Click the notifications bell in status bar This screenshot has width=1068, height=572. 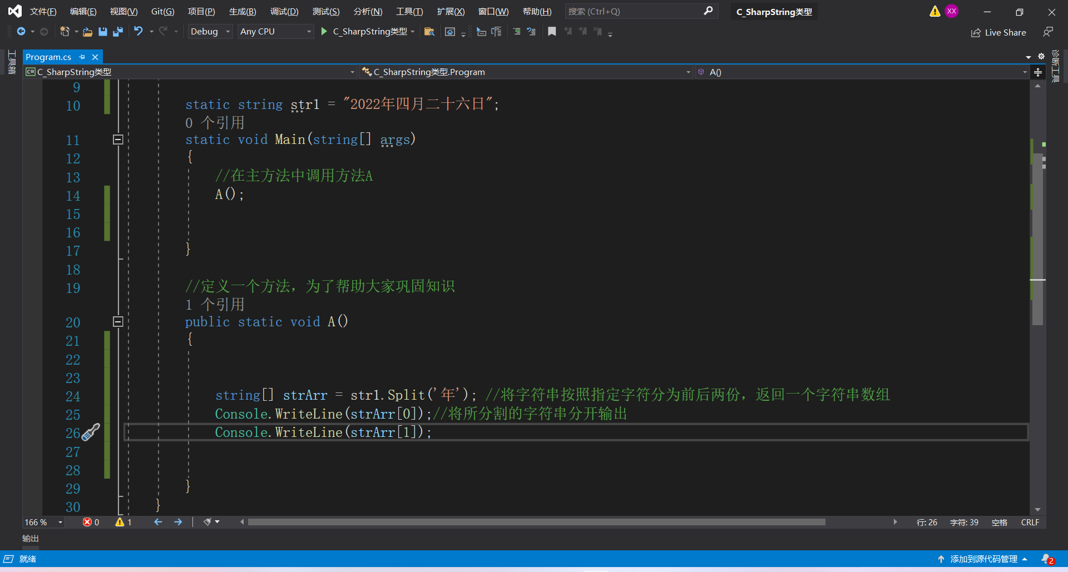pyautogui.click(x=1047, y=559)
